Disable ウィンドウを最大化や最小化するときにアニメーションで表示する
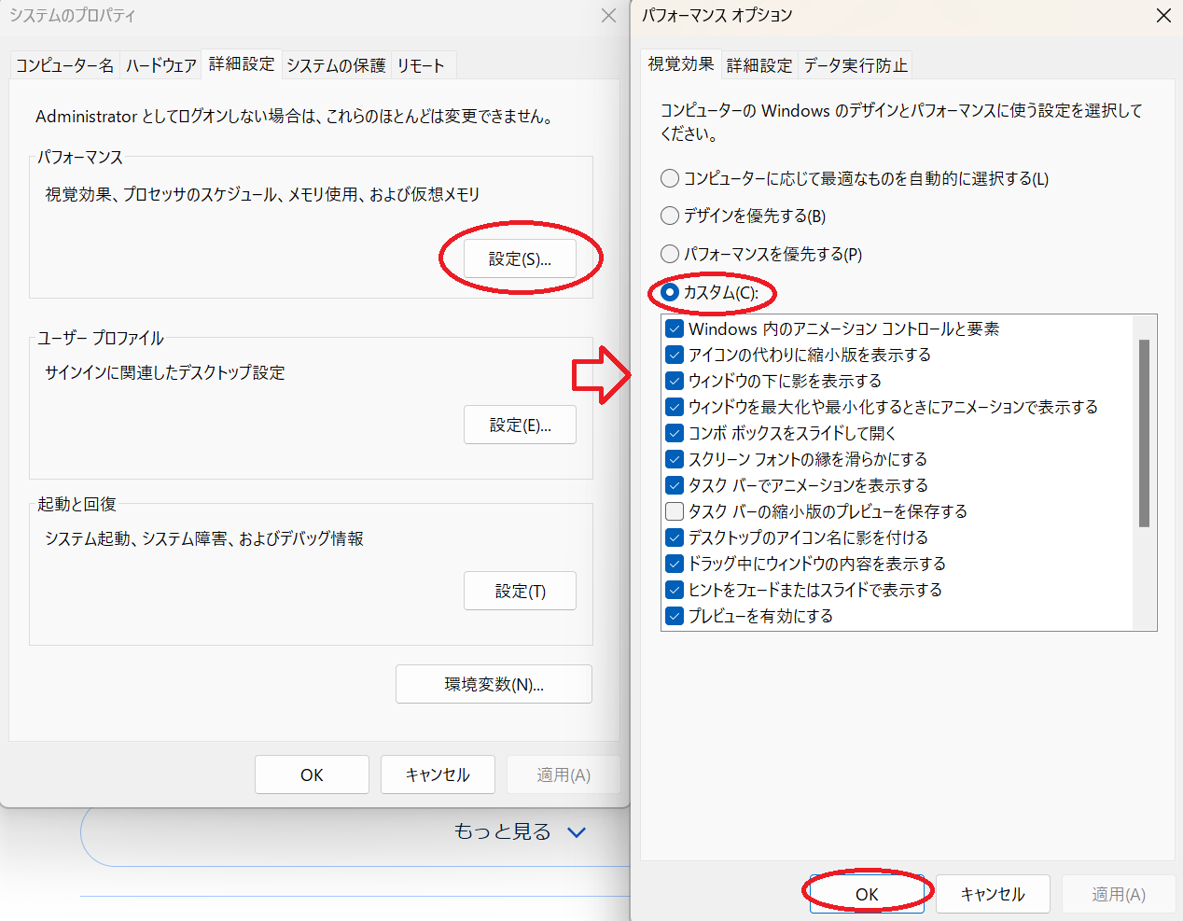The image size is (1183, 921). tap(675, 407)
